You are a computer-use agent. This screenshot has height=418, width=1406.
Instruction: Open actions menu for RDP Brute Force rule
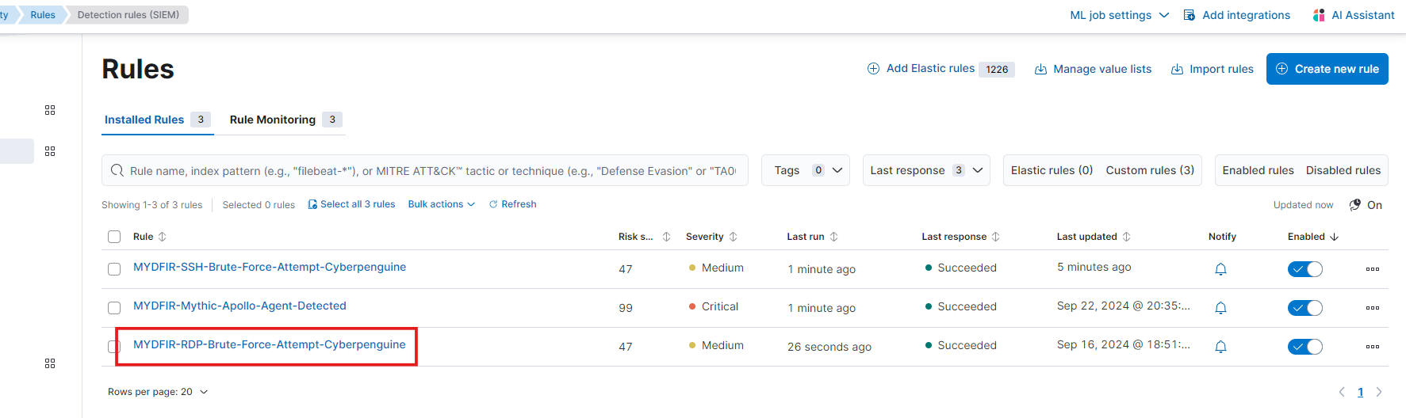click(x=1373, y=347)
